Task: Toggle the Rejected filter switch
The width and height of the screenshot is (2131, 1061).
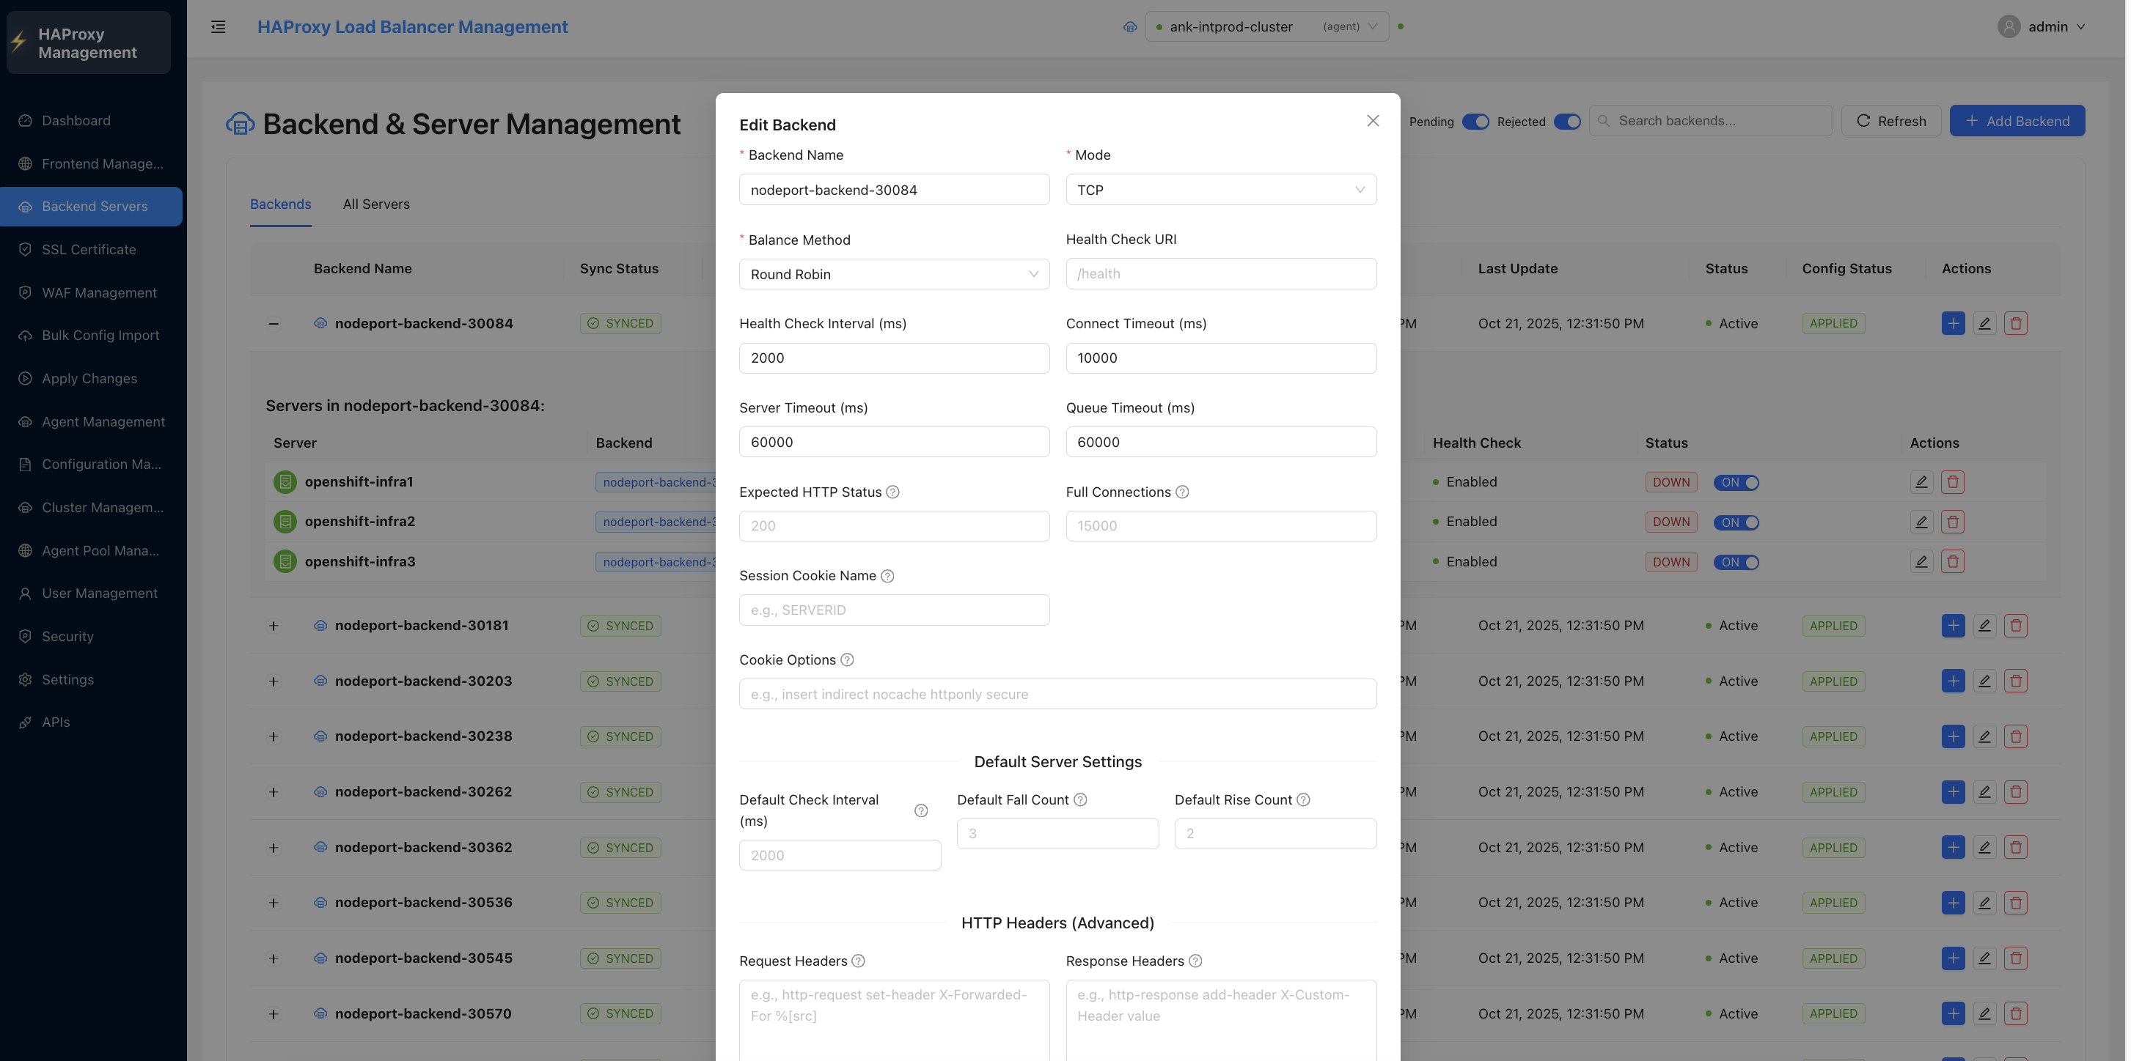Action: point(1566,122)
